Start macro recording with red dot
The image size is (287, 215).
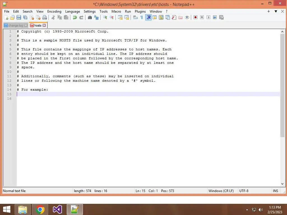(x=195, y=17)
